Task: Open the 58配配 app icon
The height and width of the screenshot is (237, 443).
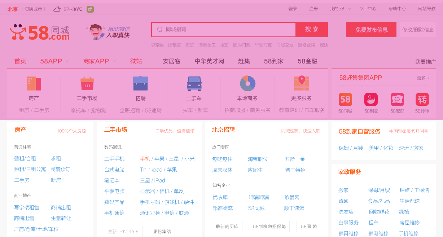Action: coord(397,99)
